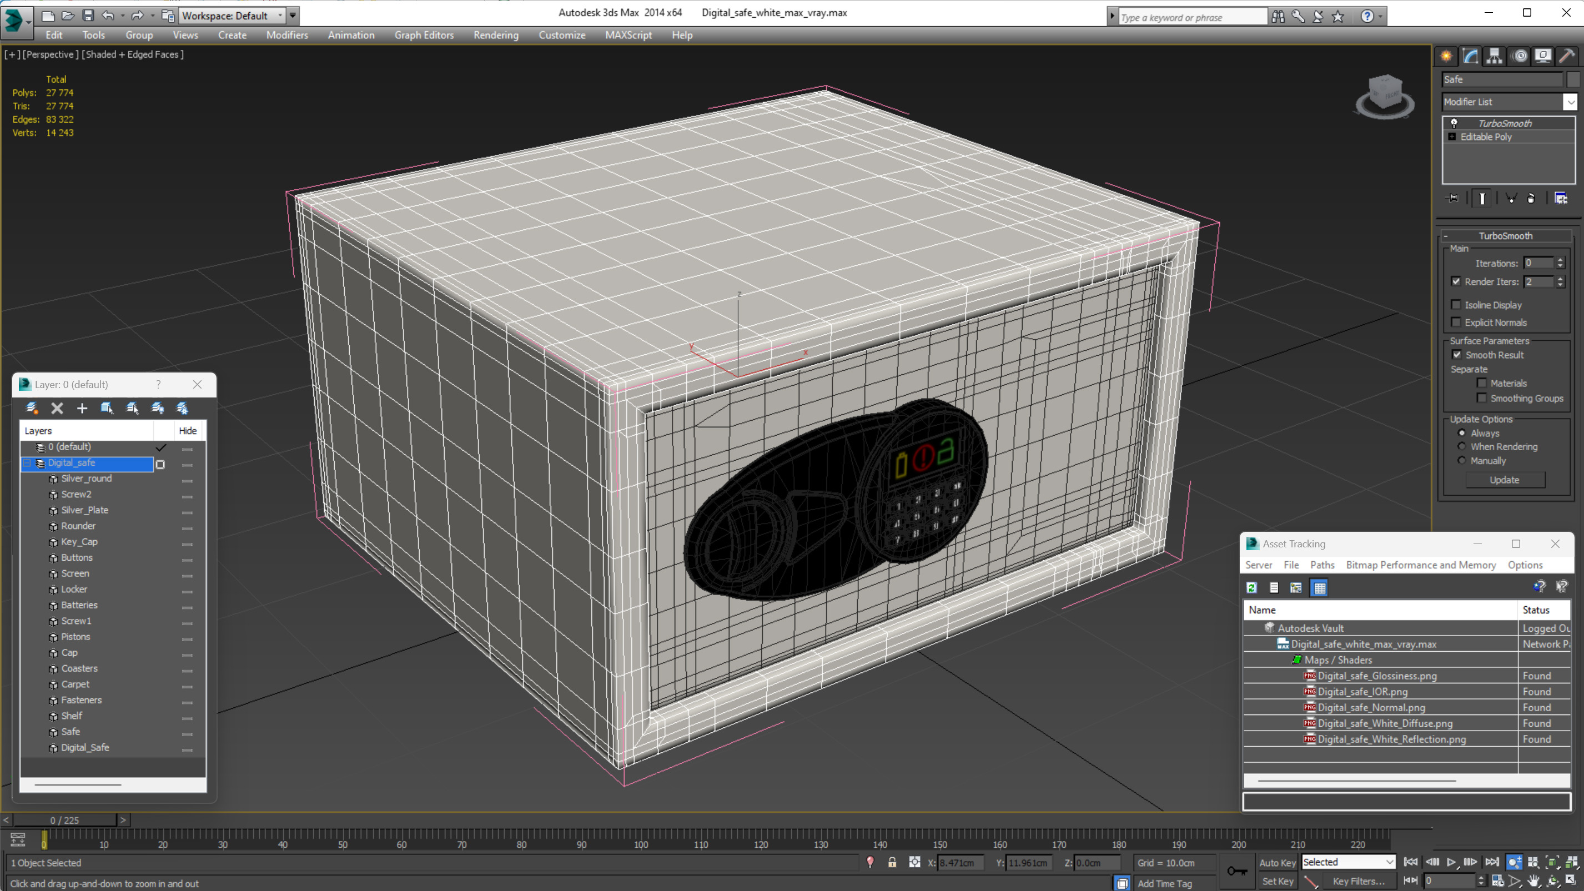The height and width of the screenshot is (891, 1584).
Task: Click the Update button in TurboSmooth
Action: point(1505,480)
